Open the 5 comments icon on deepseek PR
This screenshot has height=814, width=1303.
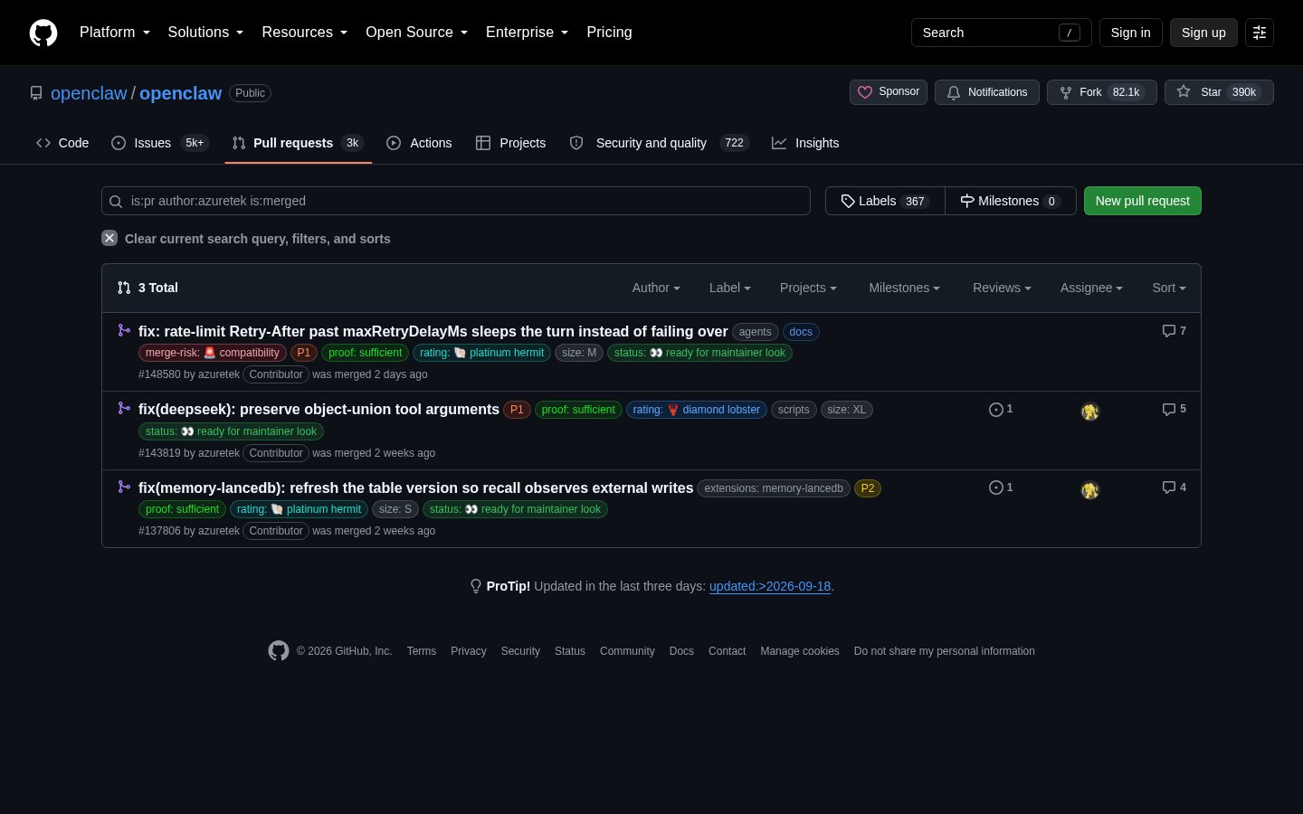(x=1174, y=409)
